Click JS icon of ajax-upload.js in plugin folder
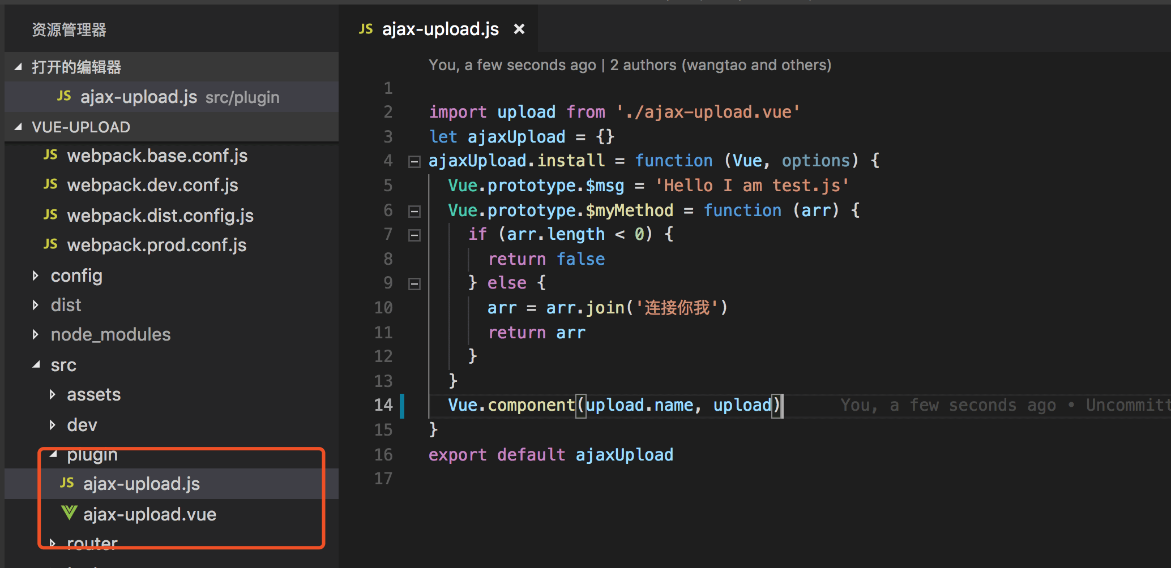Screen dimensions: 1171x568 pyautogui.click(x=67, y=483)
